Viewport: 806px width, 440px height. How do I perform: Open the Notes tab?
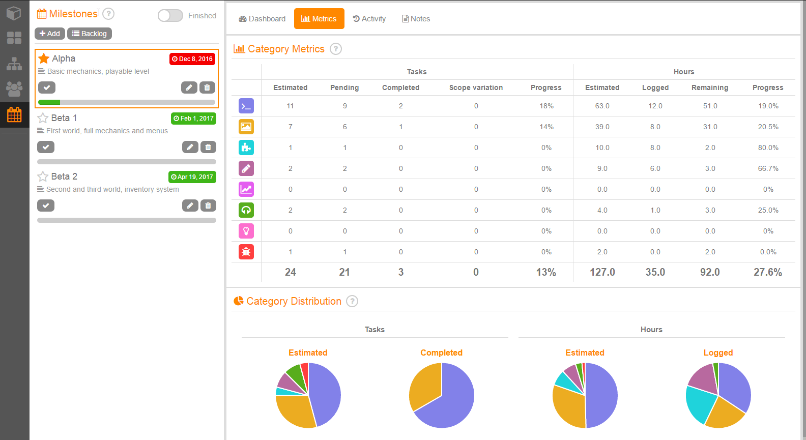click(416, 19)
